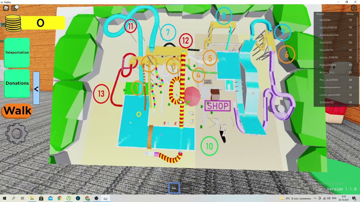The image size is (360, 202).
Task: Click slide number 10 marker on map
Action: coord(209,146)
